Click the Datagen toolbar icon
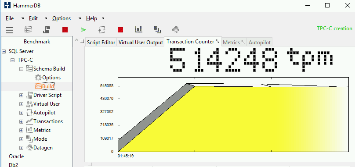 pos(176,29)
